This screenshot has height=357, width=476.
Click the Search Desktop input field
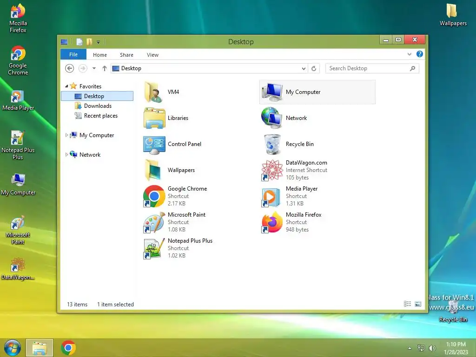click(x=372, y=68)
